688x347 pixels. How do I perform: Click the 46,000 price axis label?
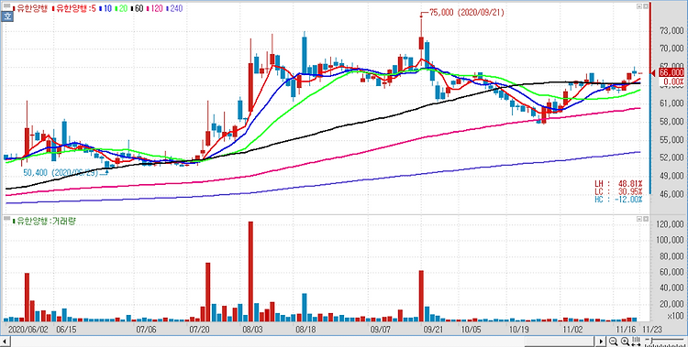671,194
